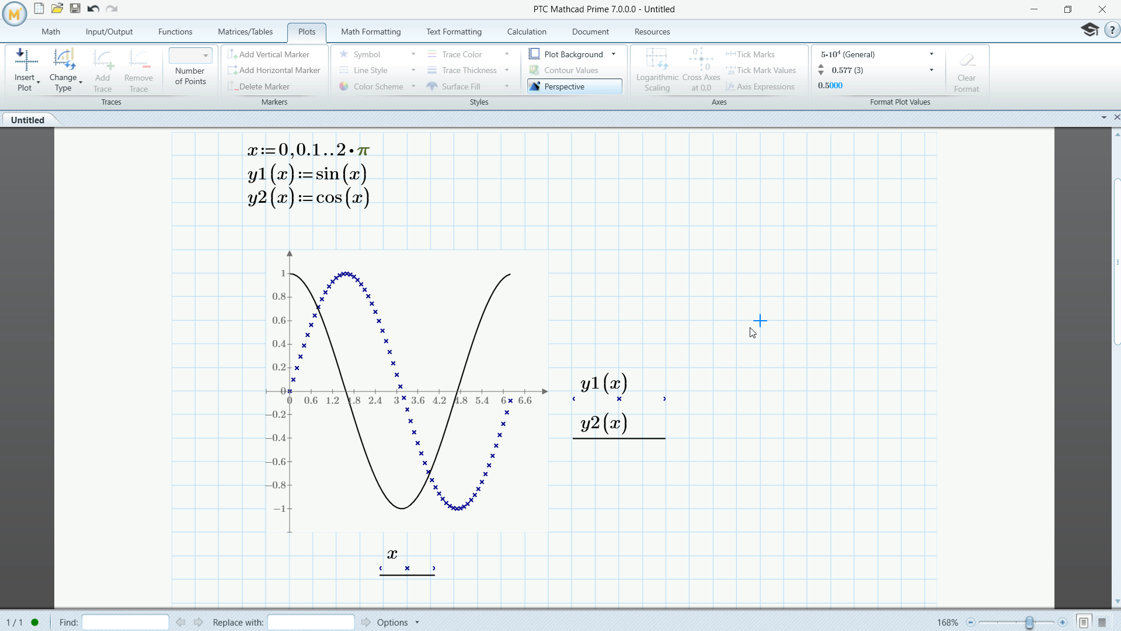Click the Delete Marker command
This screenshot has height=631, width=1121.
tap(259, 86)
